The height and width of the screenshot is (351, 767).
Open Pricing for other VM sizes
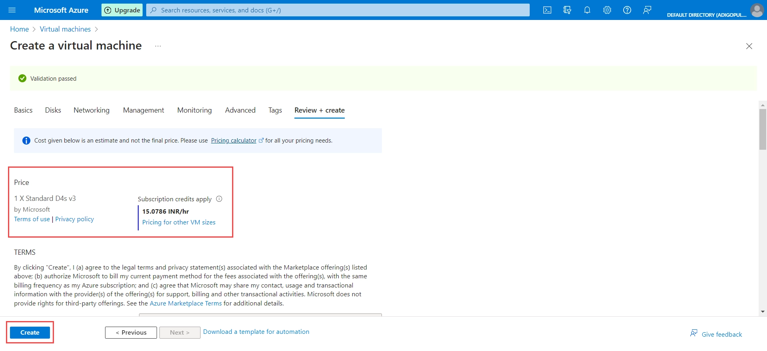[x=179, y=222]
